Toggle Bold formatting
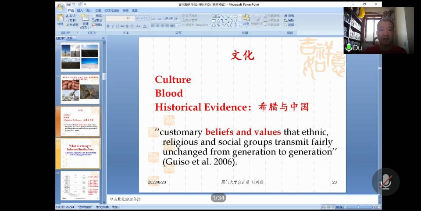Image resolution: width=421 pixels, height=211 pixels. (107, 26)
